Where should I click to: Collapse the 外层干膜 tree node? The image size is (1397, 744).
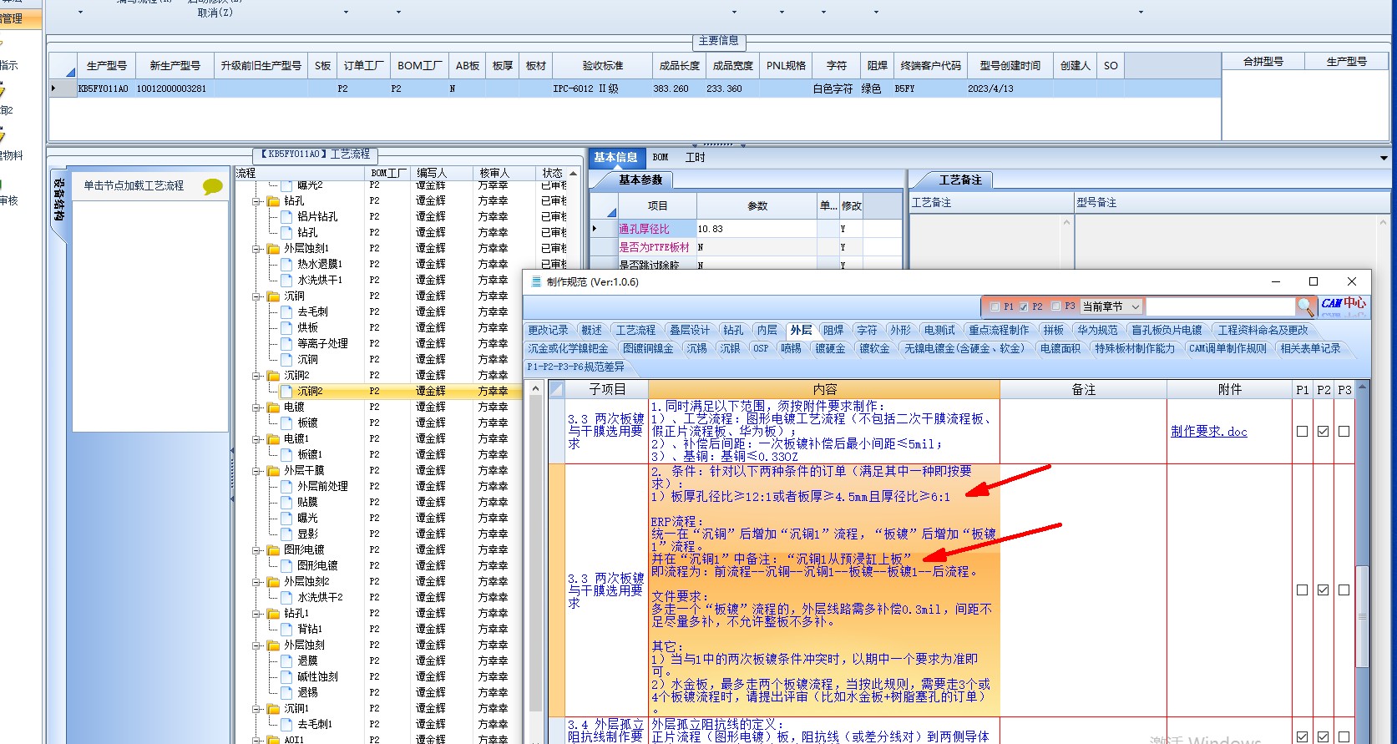(257, 471)
